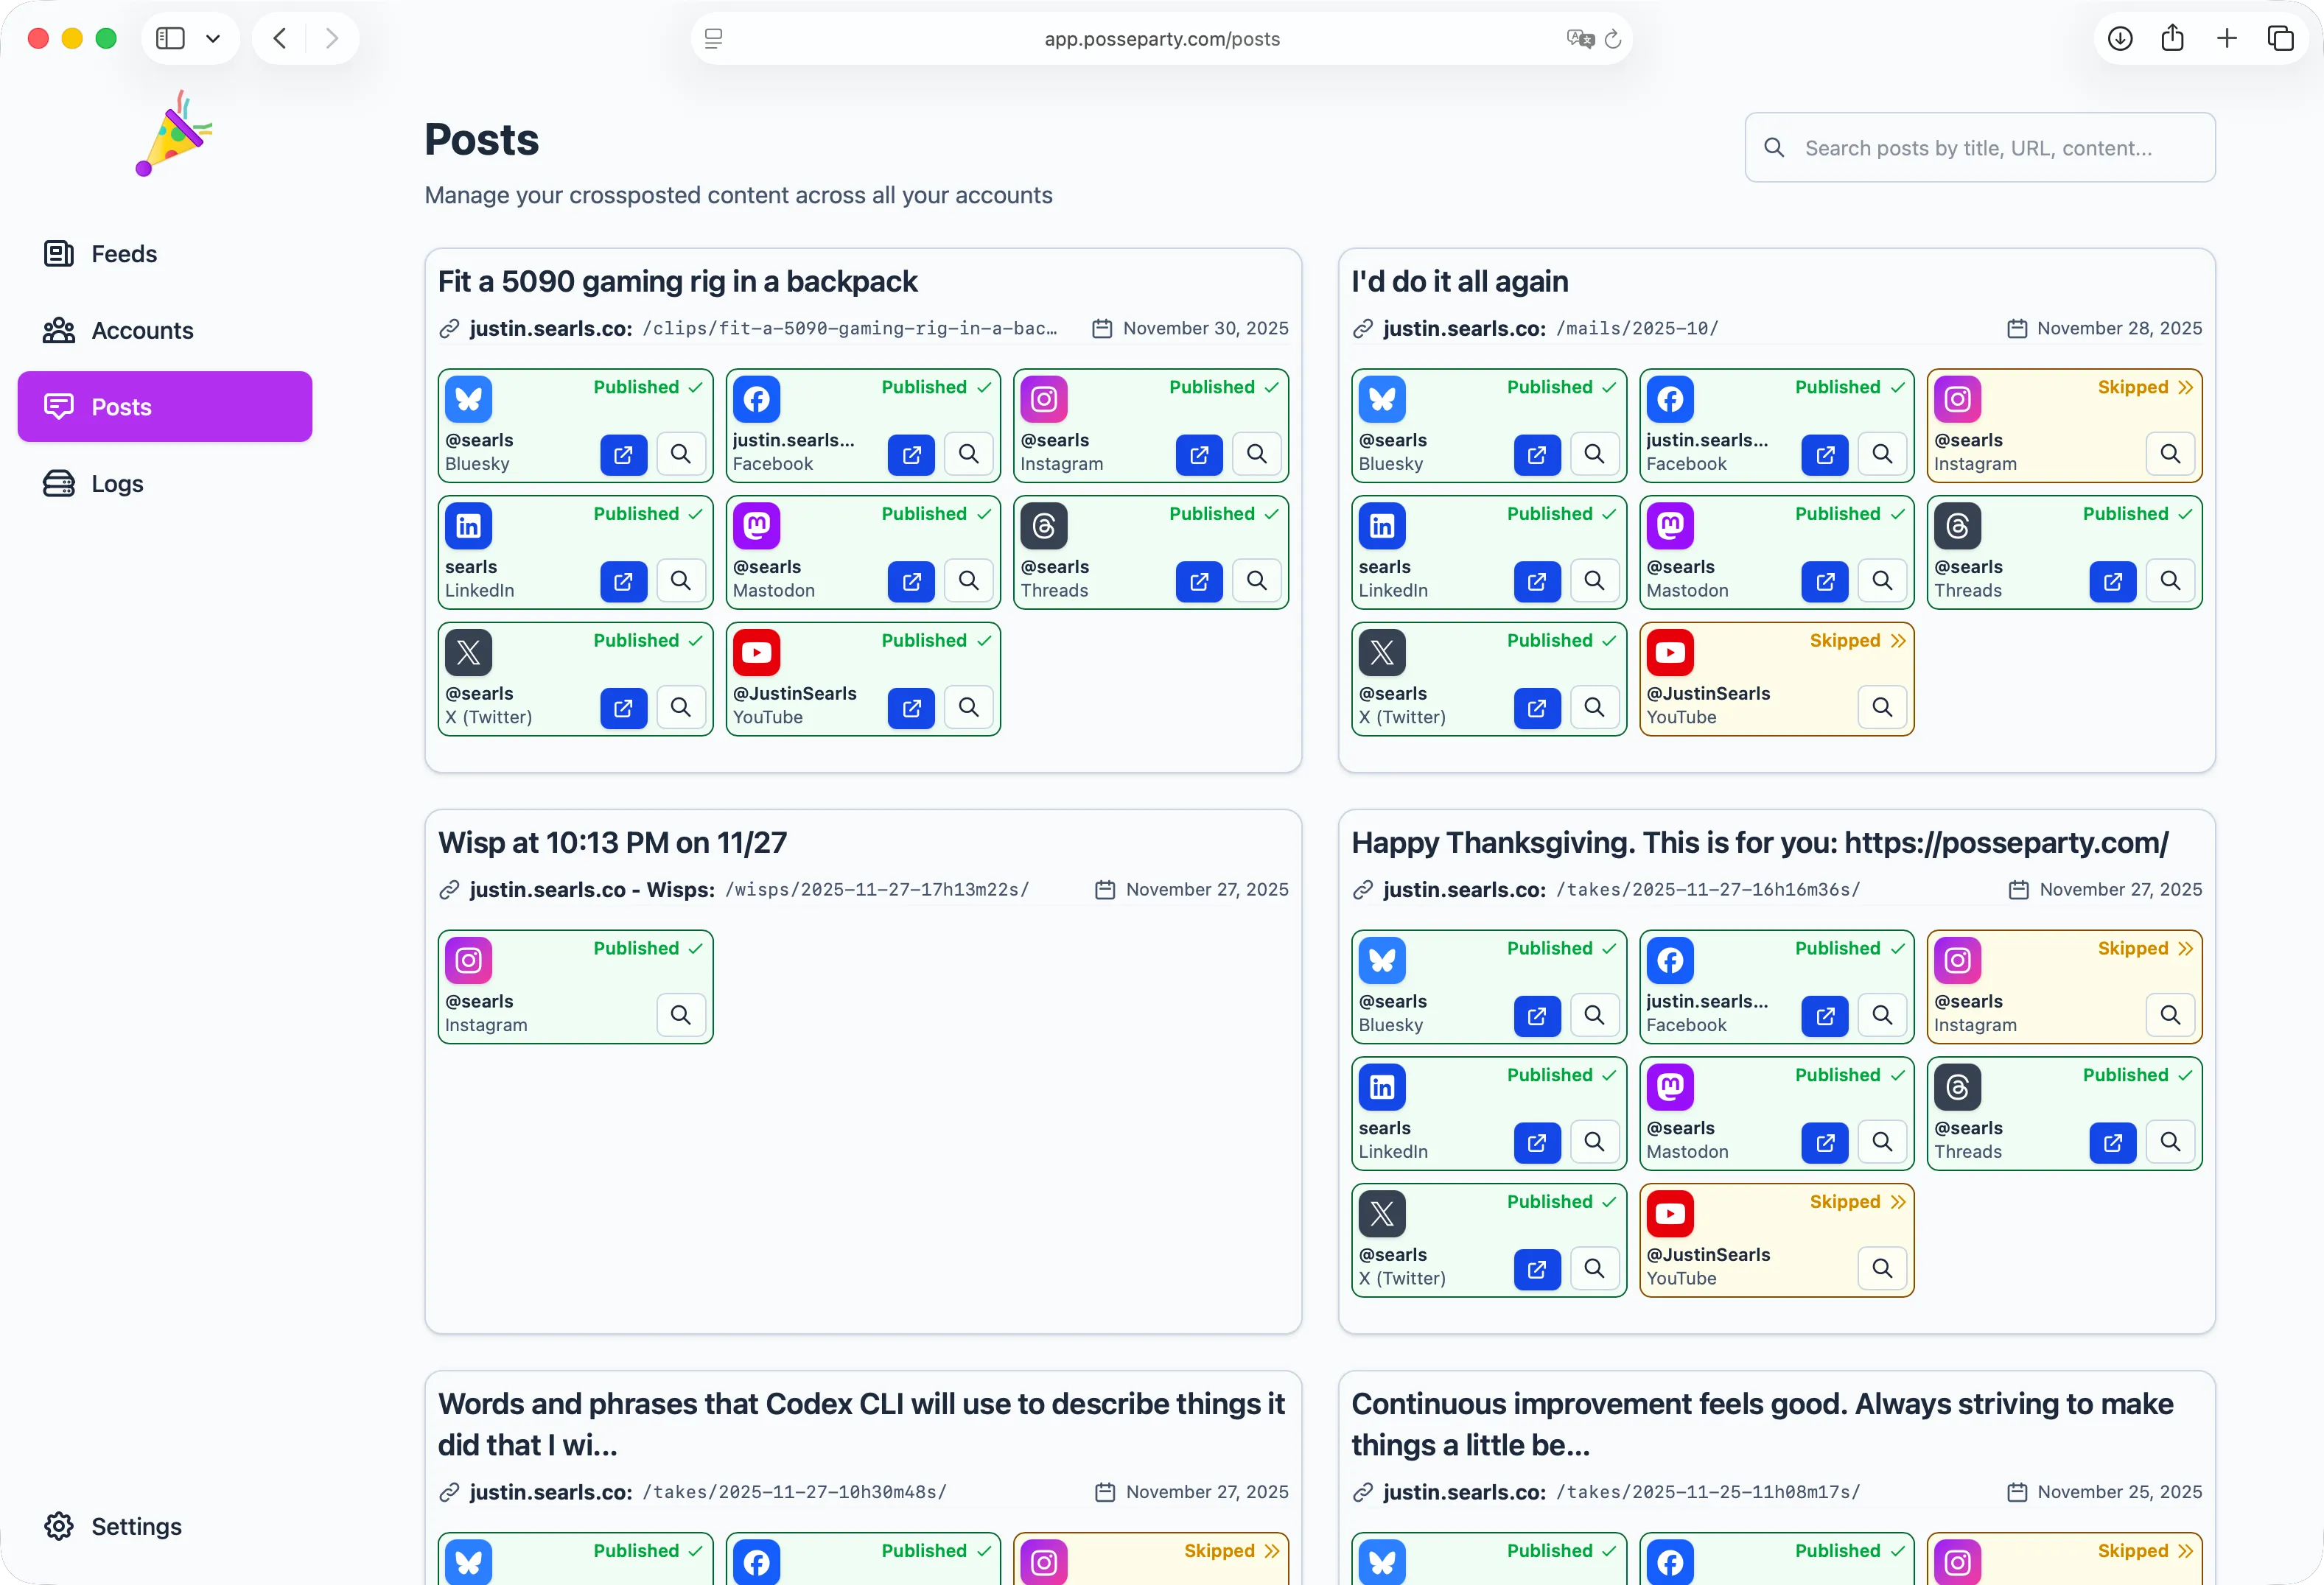This screenshot has width=2324, height=1585.
Task: Open YouTube external link for 5090 gaming rig
Action: pyautogui.click(x=910, y=709)
